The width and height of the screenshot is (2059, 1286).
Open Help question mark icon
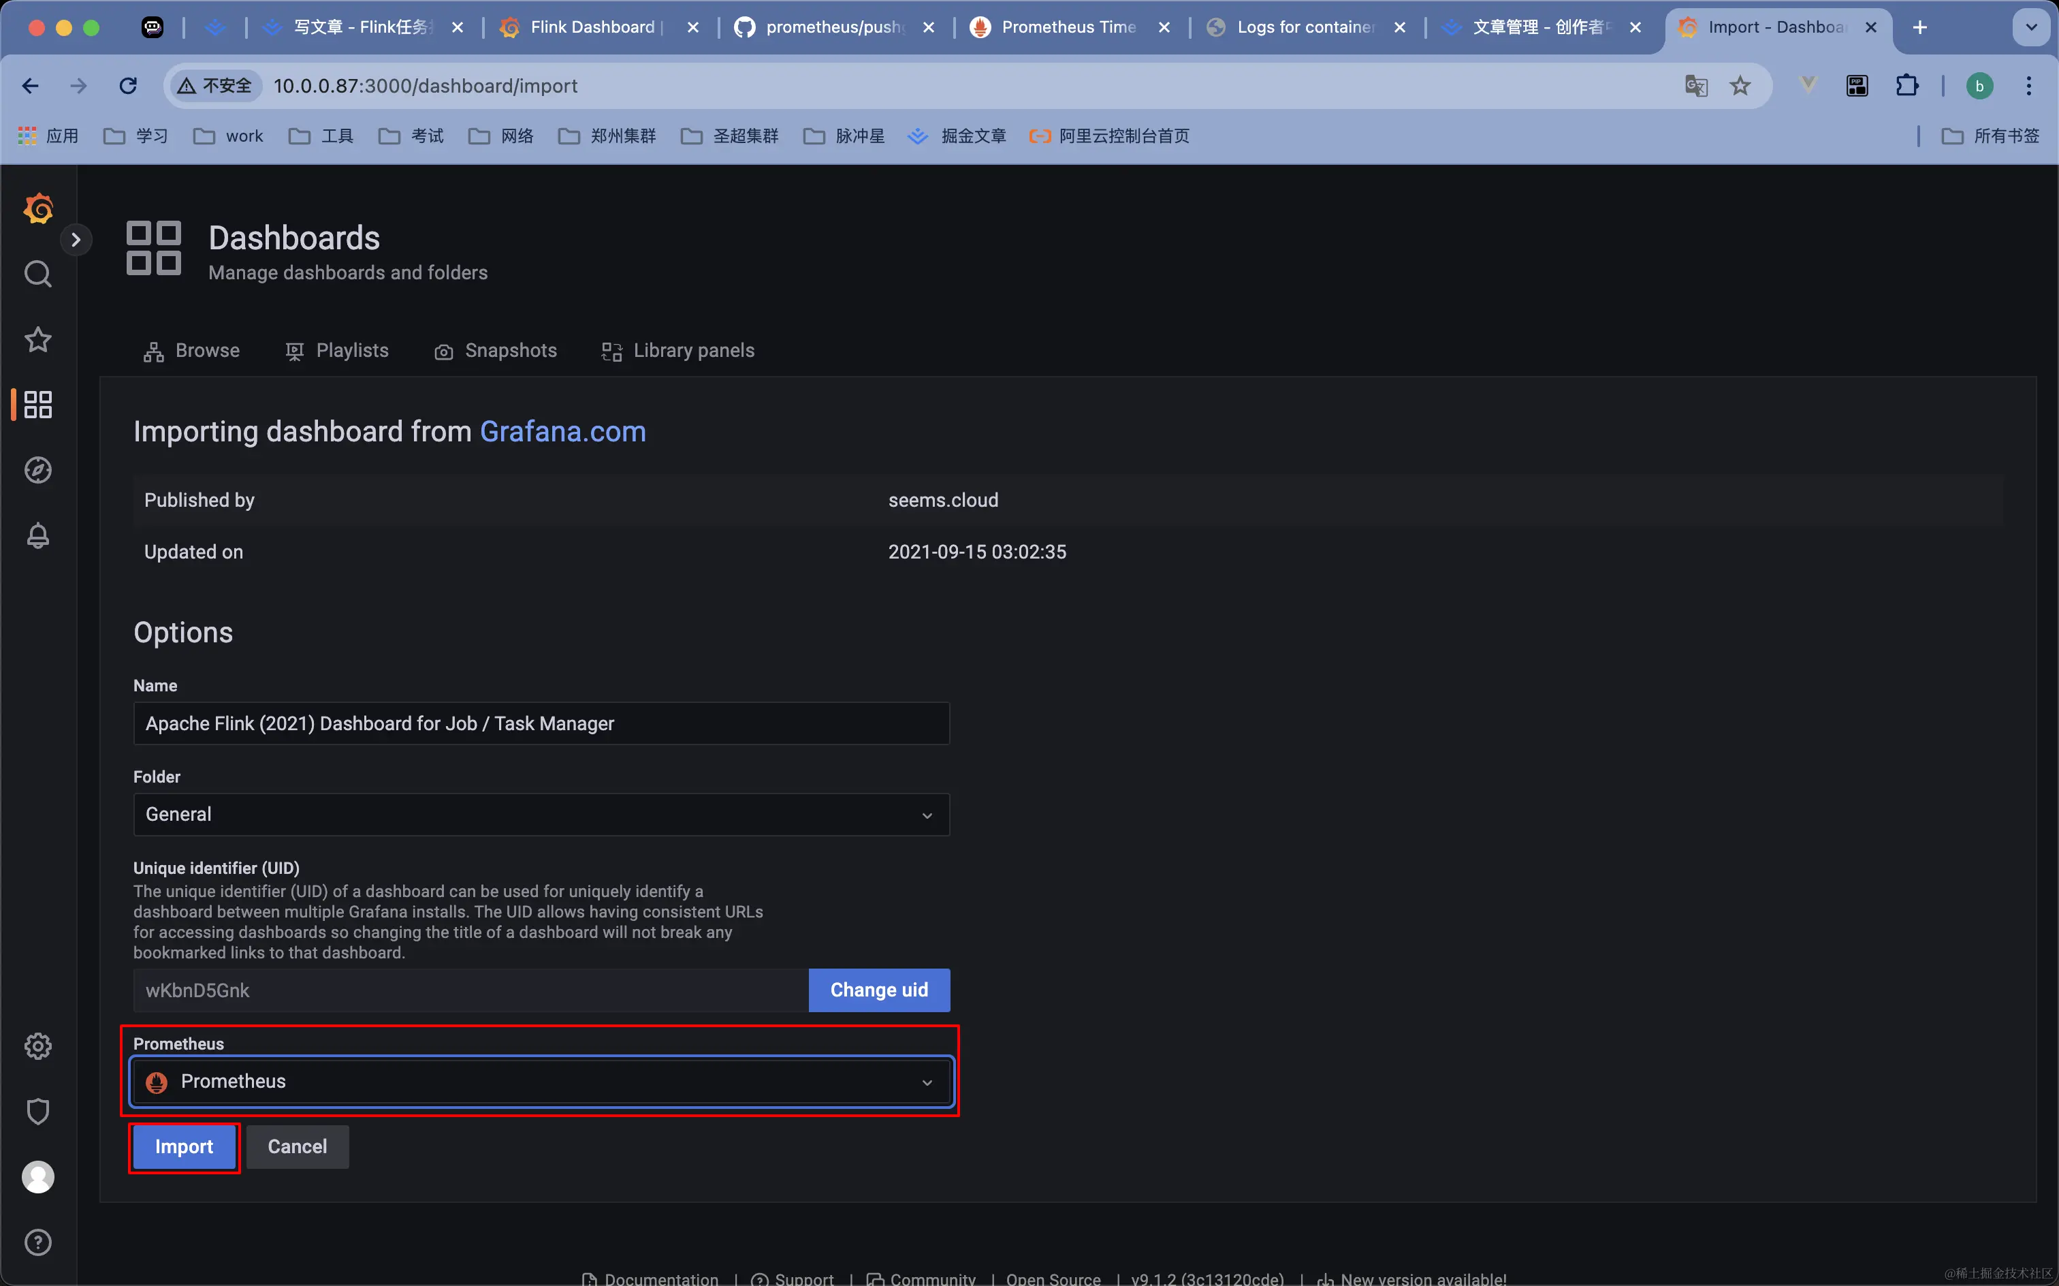tap(37, 1242)
